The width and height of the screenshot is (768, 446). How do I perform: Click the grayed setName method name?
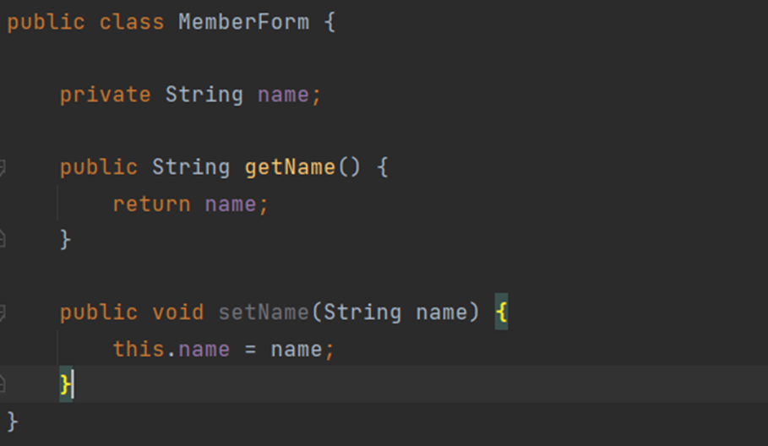pos(264,313)
